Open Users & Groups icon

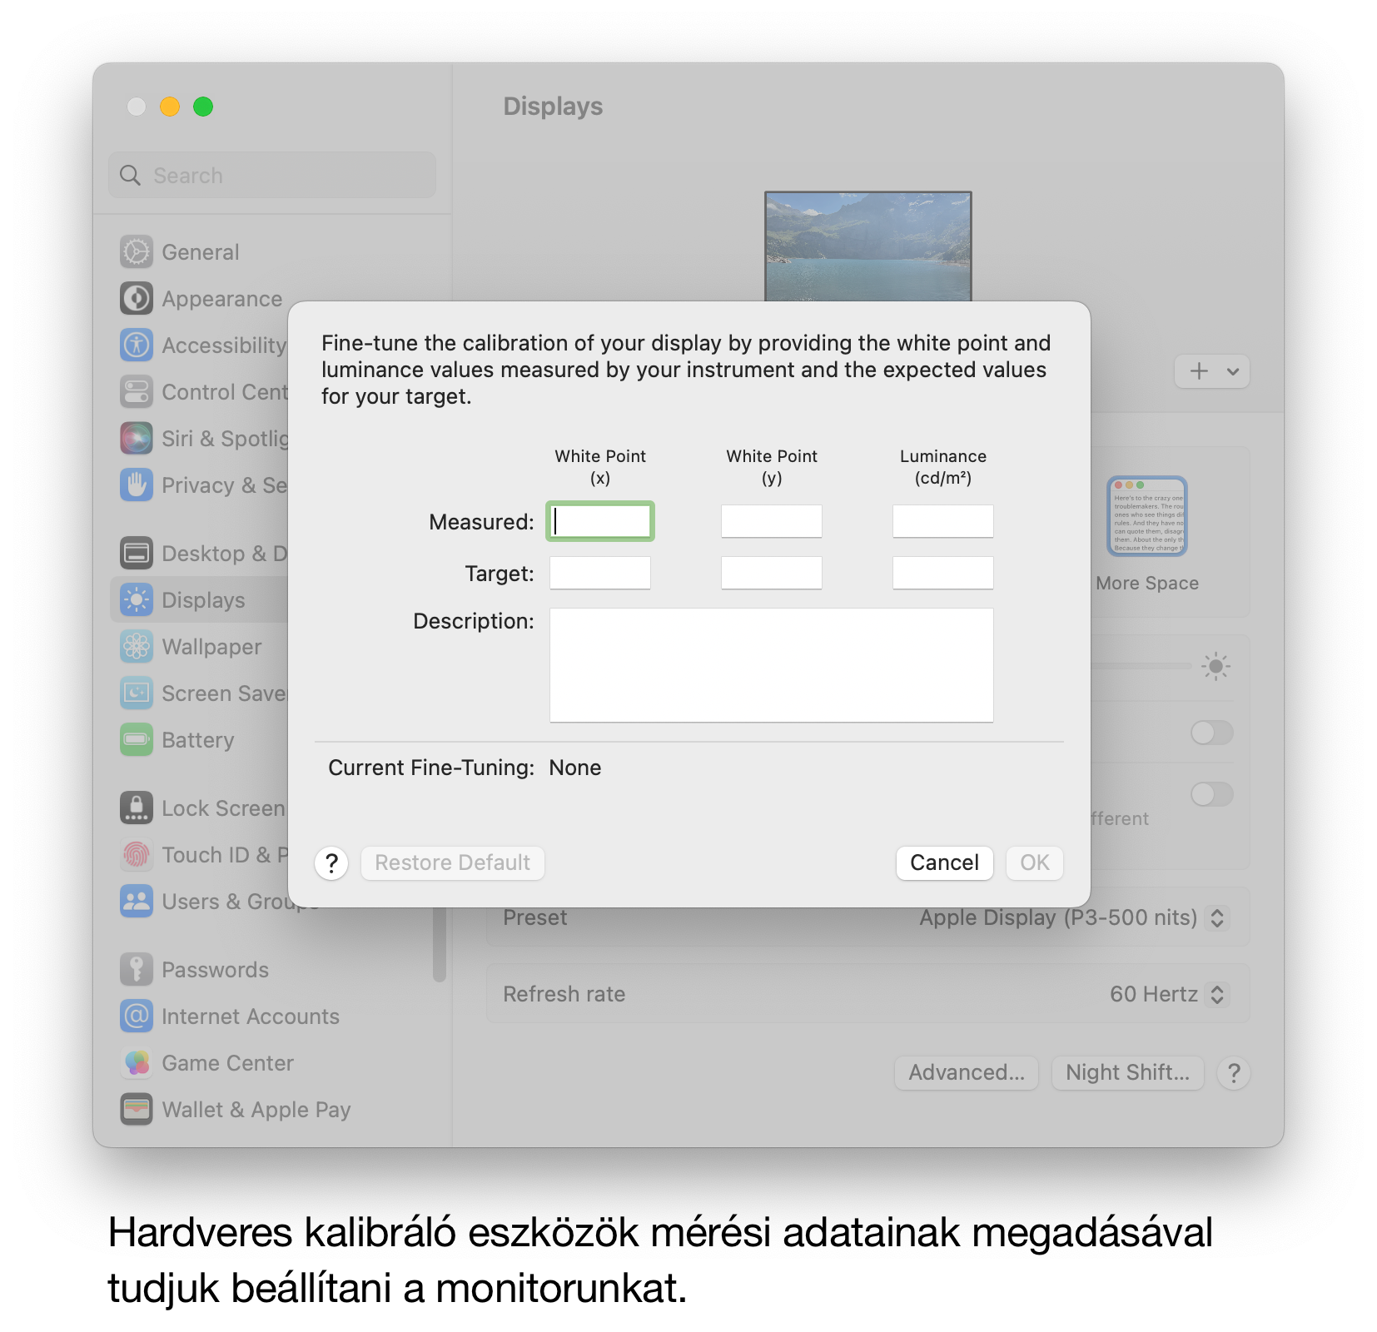pos(137,901)
